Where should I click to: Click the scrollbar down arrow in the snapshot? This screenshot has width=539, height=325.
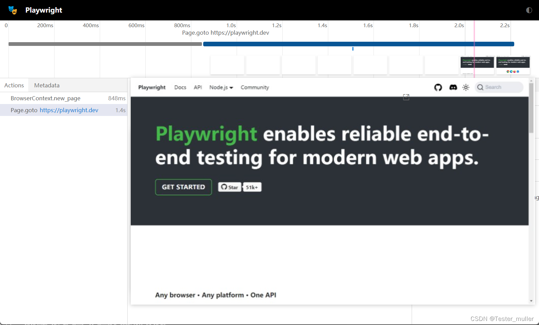coord(531,301)
